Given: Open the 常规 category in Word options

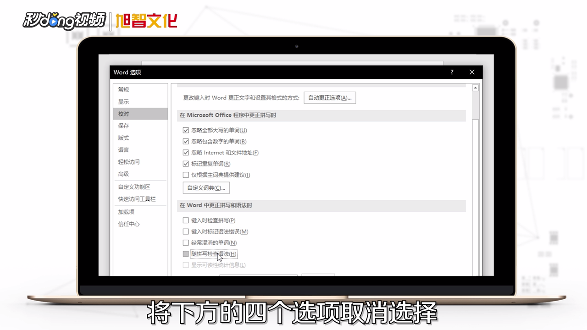Looking at the screenshot, I should point(140,89).
